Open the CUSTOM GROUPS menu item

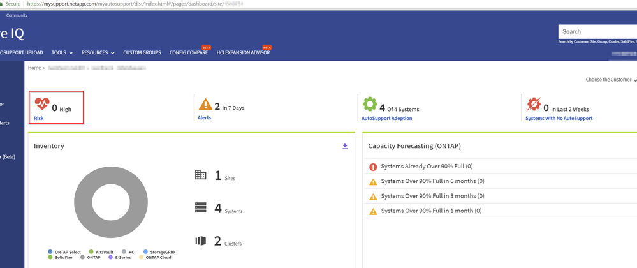(142, 52)
